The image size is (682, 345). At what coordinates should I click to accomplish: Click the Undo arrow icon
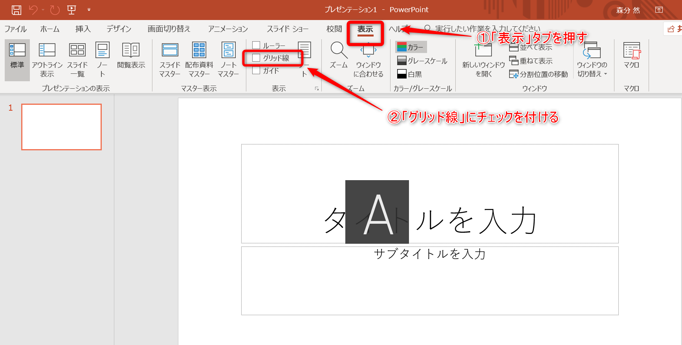pos(33,10)
